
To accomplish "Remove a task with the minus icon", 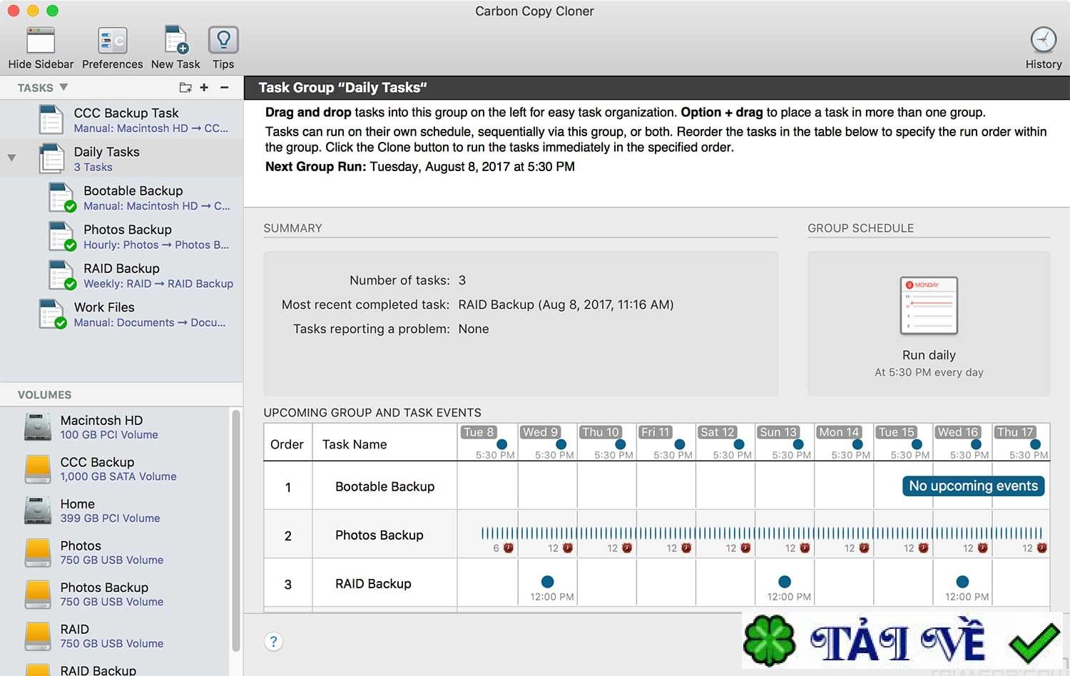I will click(224, 88).
